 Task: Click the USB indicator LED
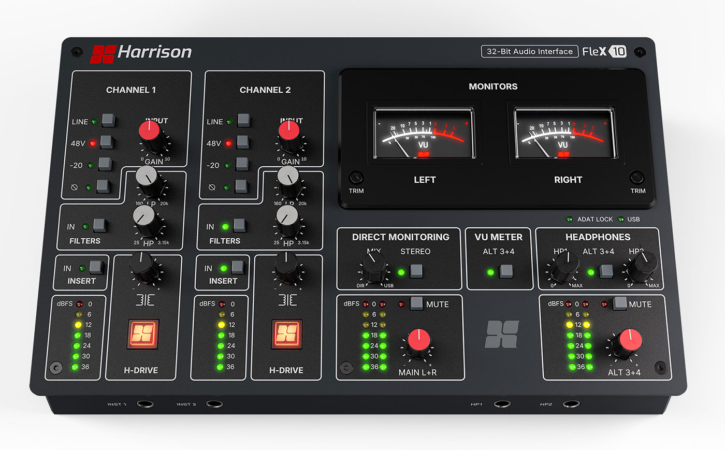[x=621, y=219]
